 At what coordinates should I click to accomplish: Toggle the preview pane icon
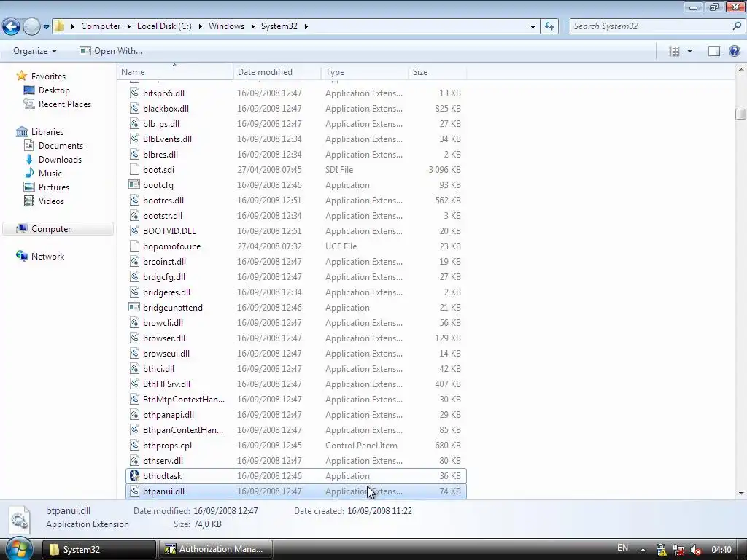tap(713, 51)
